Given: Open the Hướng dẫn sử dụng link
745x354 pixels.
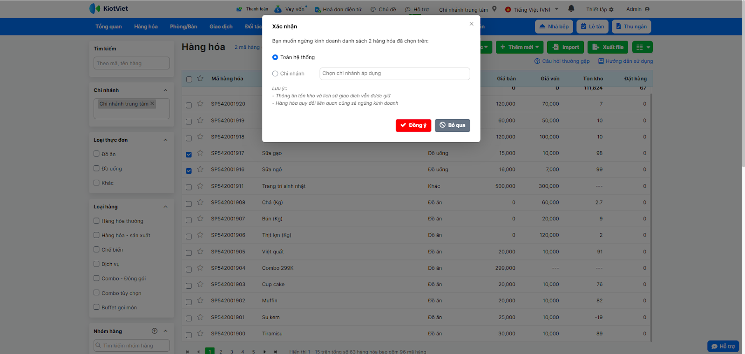Looking at the screenshot, I should (626, 61).
